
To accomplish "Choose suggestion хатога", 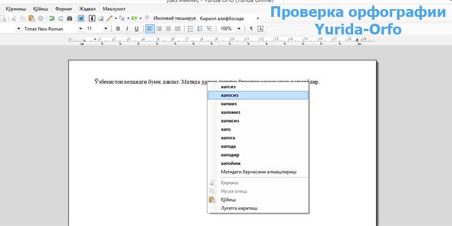I will pos(258,138).
